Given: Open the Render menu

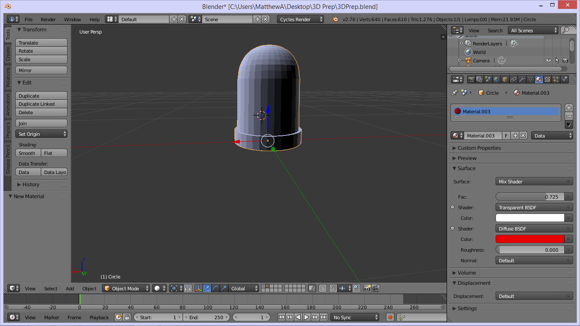Looking at the screenshot, I should pyautogui.click(x=48, y=19).
